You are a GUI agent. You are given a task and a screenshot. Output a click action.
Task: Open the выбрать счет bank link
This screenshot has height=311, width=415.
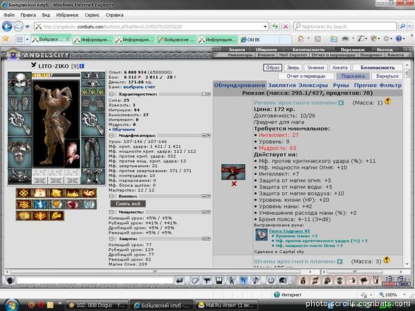point(139,87)
